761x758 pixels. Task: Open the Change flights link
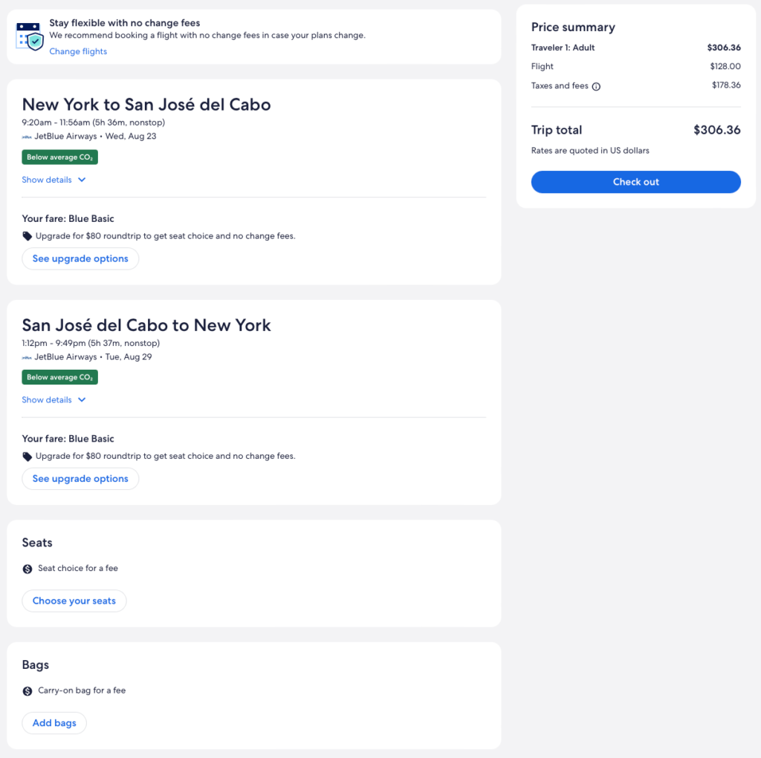coord(78,51)
